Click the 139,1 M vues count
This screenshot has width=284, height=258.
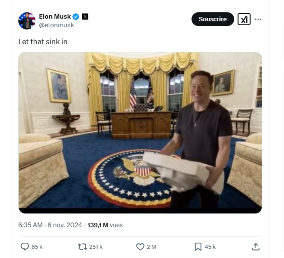105,225
